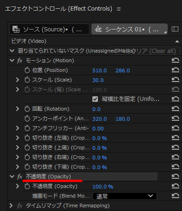Reset the Opacity effect group
The image size is (182, 211).
click(176, 176)
